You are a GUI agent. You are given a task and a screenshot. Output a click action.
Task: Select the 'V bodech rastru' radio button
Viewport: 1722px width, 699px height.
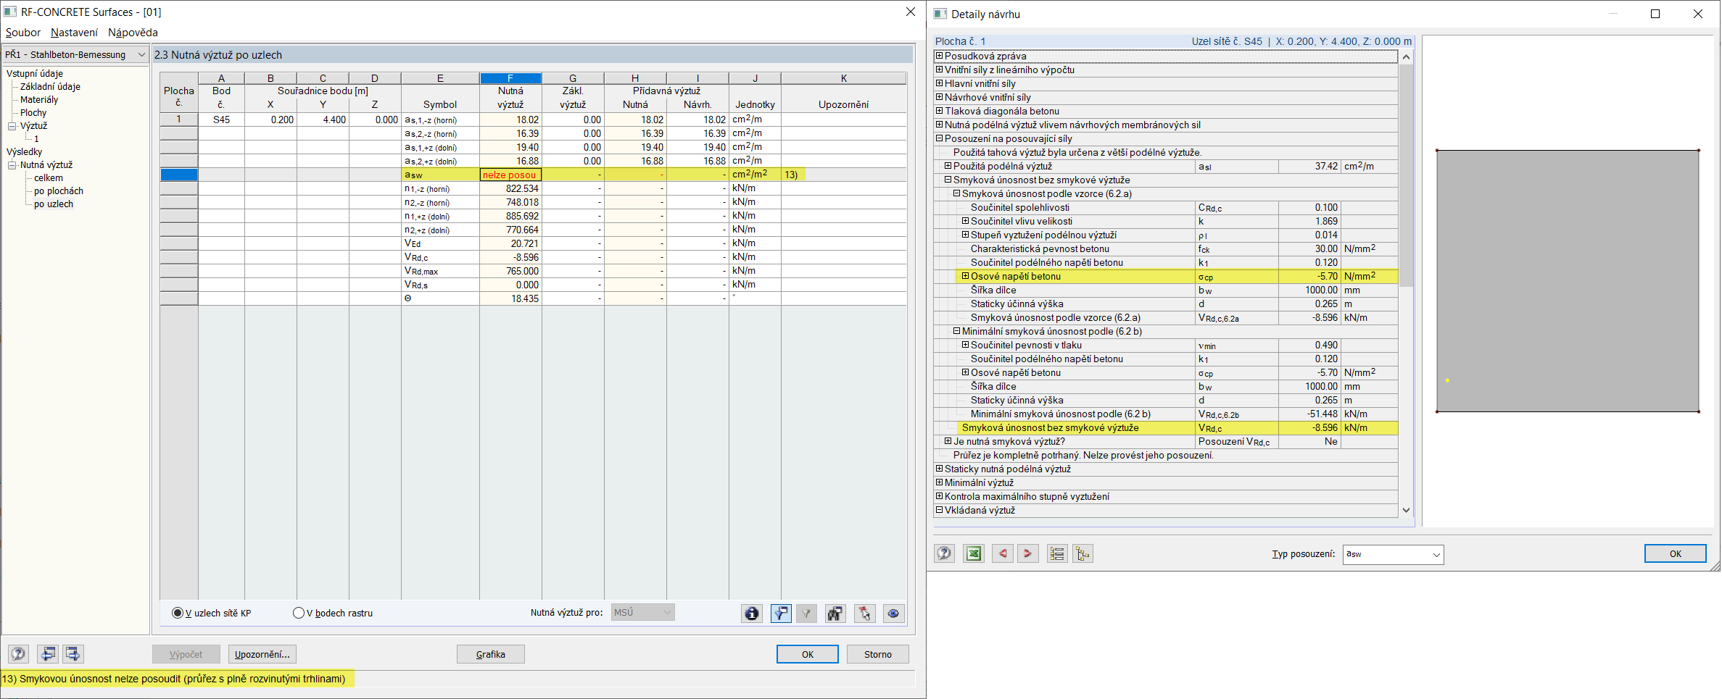tap(299, 613)
